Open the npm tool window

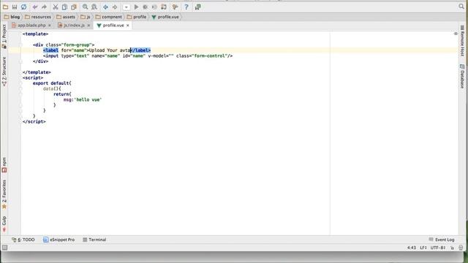pyautogui.click(x=4, y=165)
